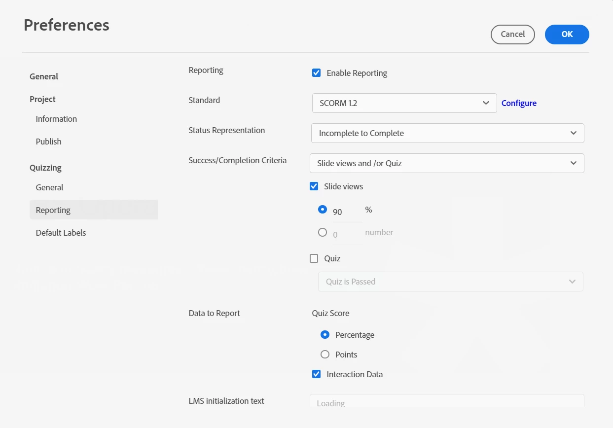
Task: Open Quizzing General settings
Action: click(x=50, y=187)
